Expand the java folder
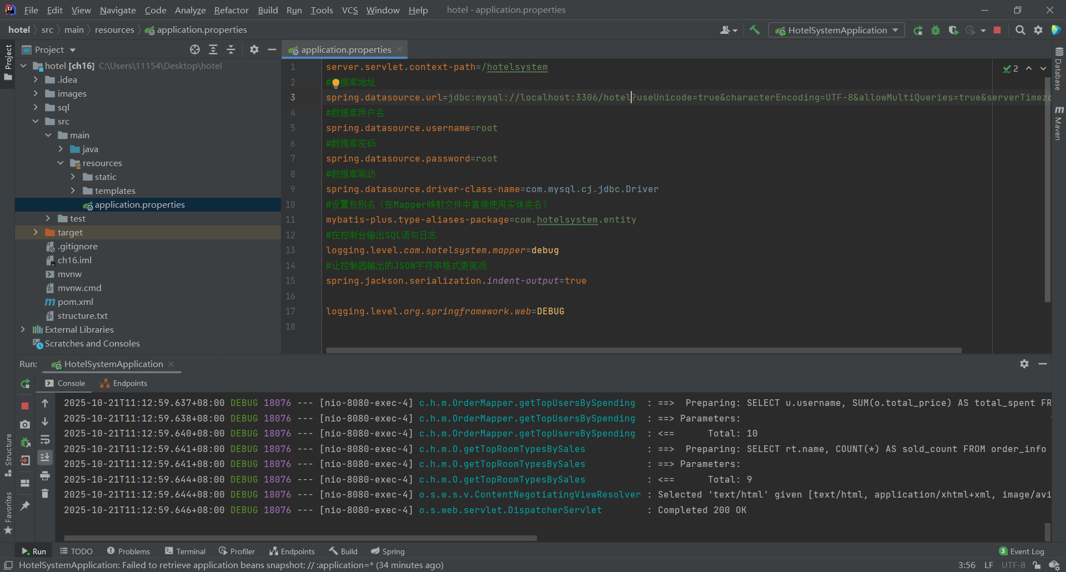 [x=61, y=149]
